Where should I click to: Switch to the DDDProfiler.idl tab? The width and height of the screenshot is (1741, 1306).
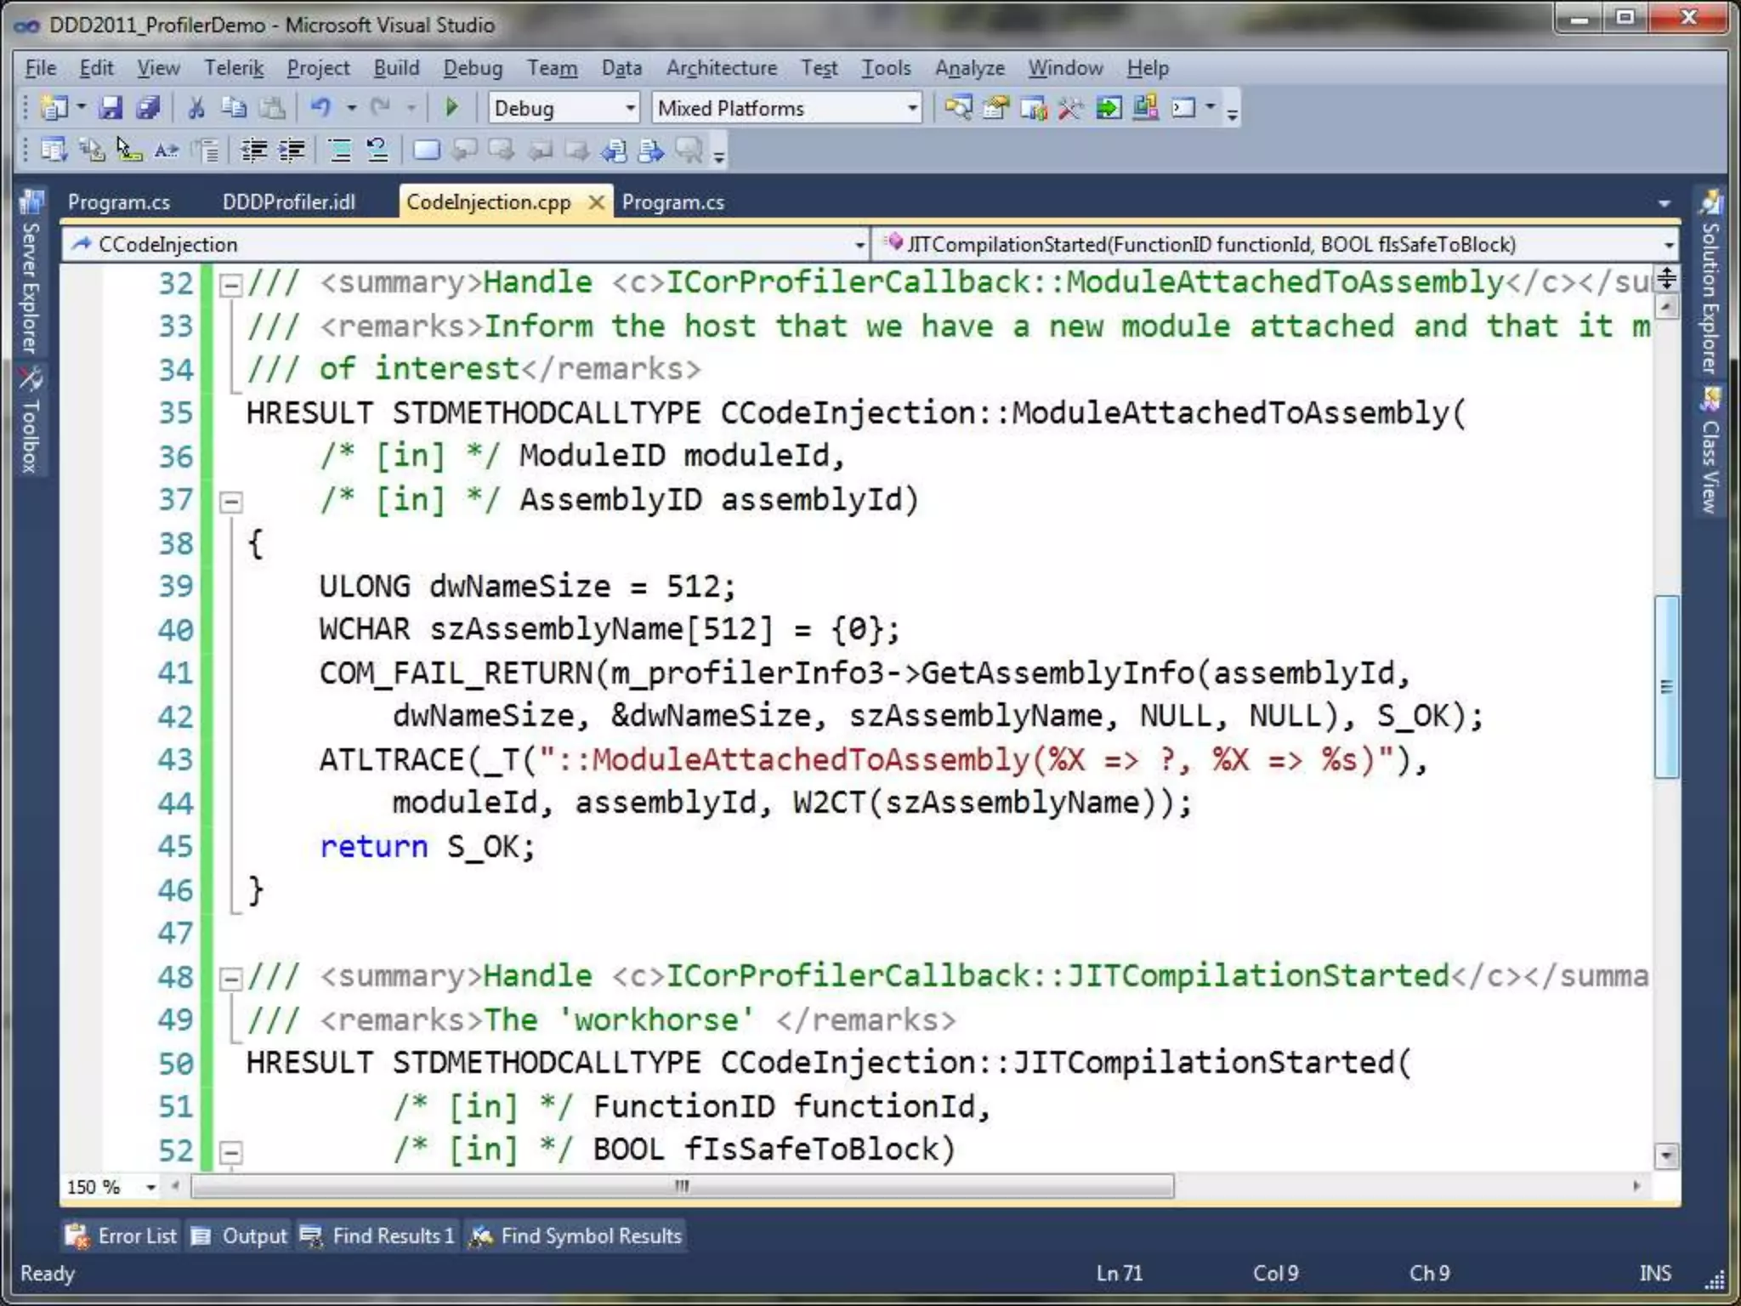[288, 202]
